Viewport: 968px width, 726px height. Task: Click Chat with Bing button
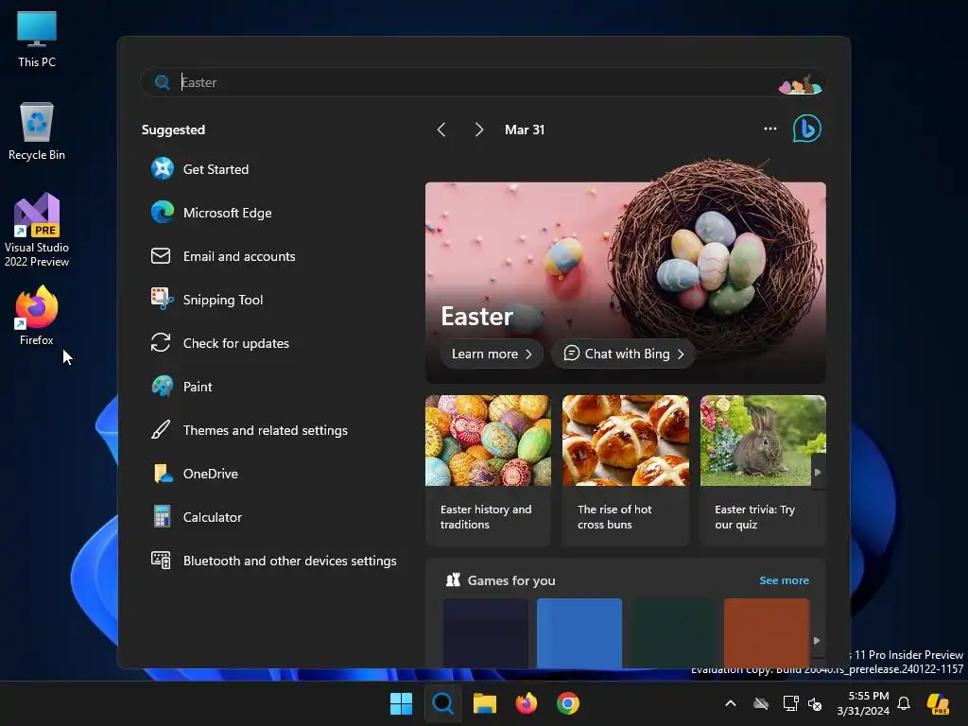click(x=624, y=354)
